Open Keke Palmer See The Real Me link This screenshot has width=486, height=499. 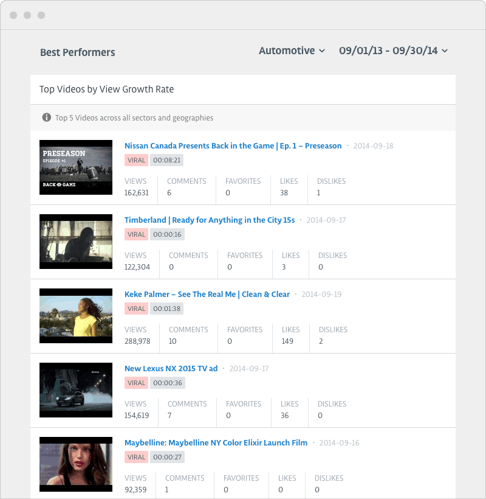point(207,295)
